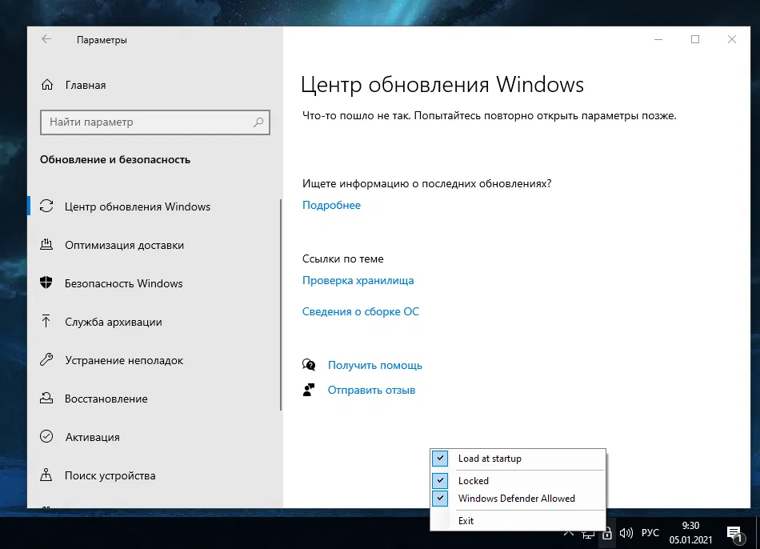
Task: Open the Проверка хранилища link
Action: pos(358,280)
